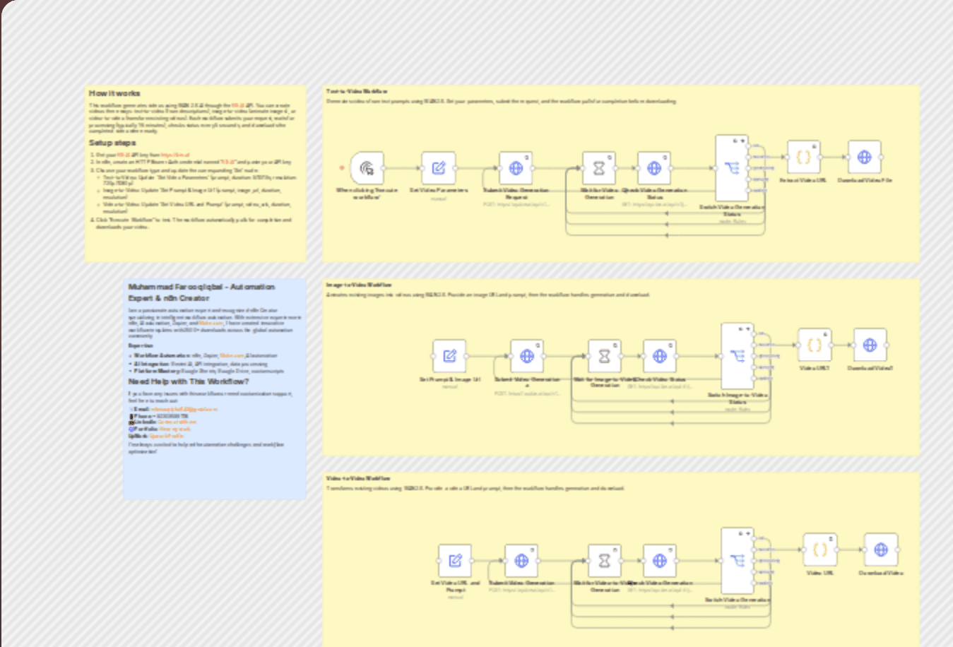Screen dimensions: 953x647
Task: Select Submit Video Generation node in Video-to-Video
Action: click(521, 561)
